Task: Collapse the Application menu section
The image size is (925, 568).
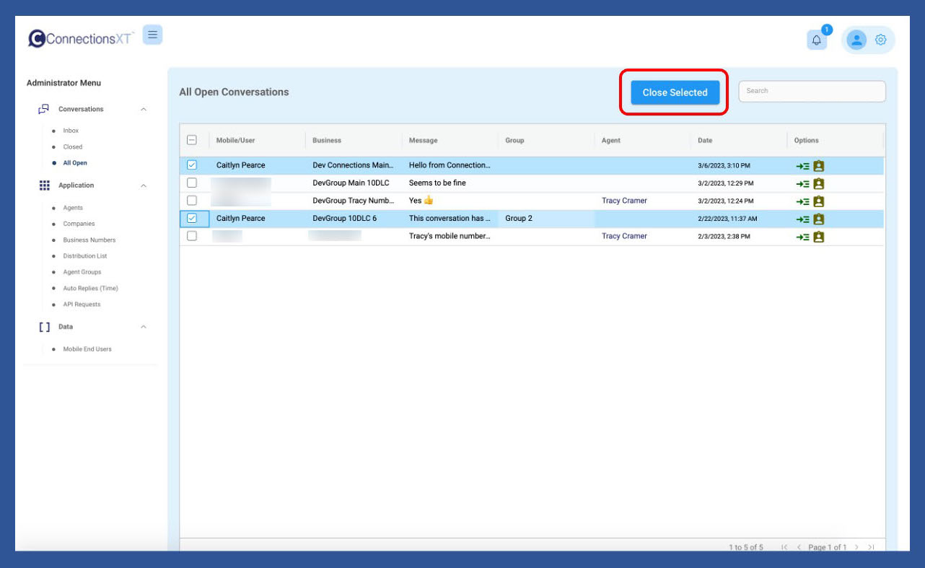Action: click(144, 186)
